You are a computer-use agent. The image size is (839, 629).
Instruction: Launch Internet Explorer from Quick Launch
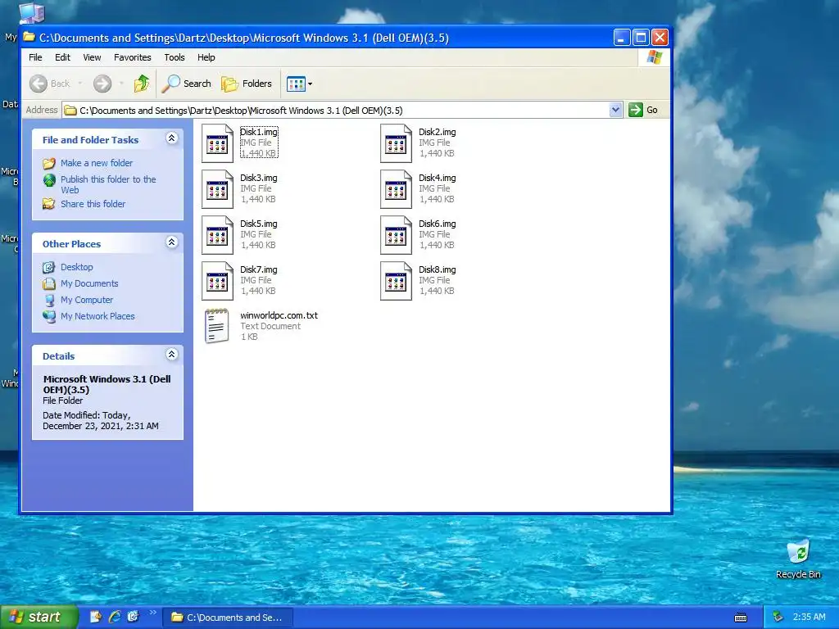point(114,617)
